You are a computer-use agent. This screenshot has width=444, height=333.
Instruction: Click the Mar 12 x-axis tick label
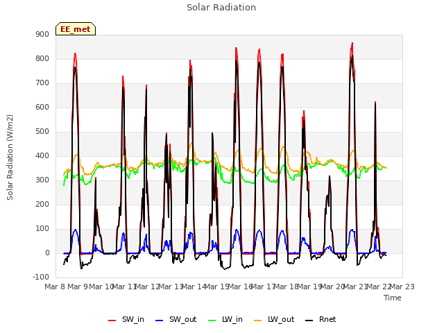coord(148,287)
